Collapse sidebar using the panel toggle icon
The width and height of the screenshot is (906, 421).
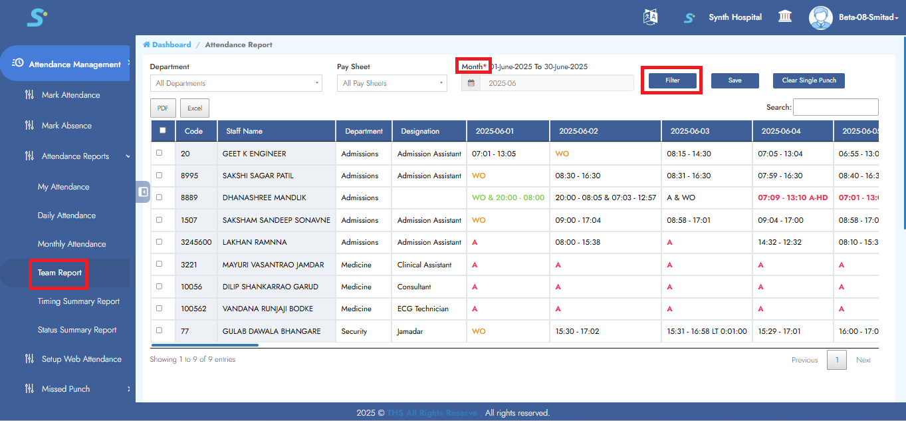click(143, 192)
